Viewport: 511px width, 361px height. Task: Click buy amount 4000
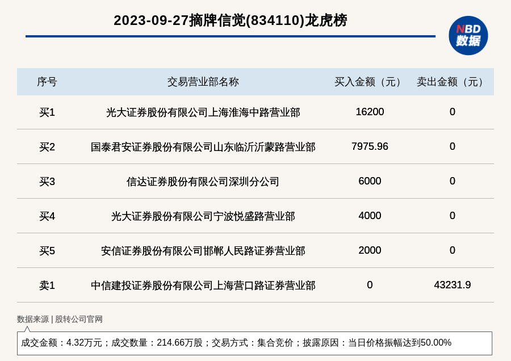(370, 215)
